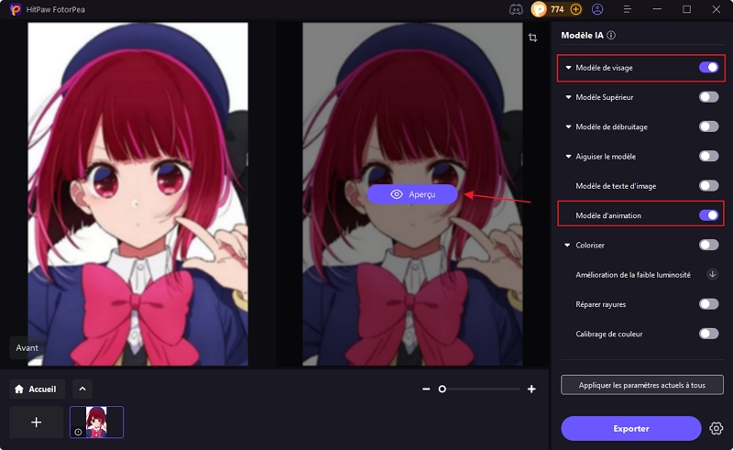Image resolution: width=733 pixels, height=450 pixels.
Task: Expand the Modèle de visage arrow
Action: 568,68
